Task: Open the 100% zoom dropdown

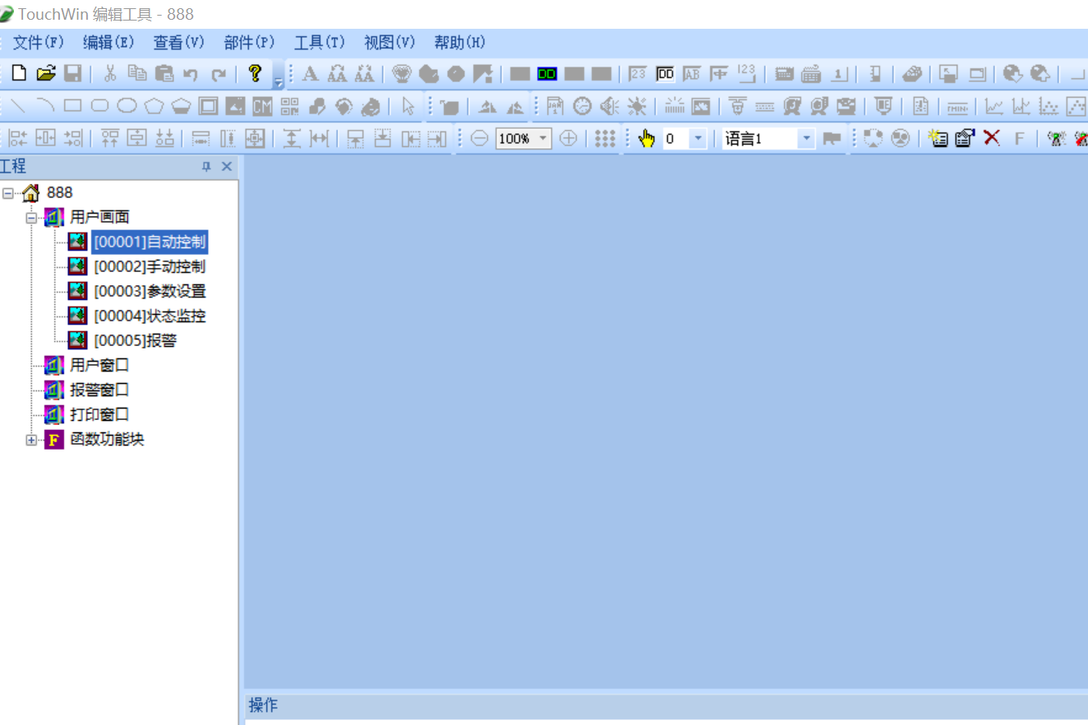Action: pyautogui.click(x=543, y=139)
